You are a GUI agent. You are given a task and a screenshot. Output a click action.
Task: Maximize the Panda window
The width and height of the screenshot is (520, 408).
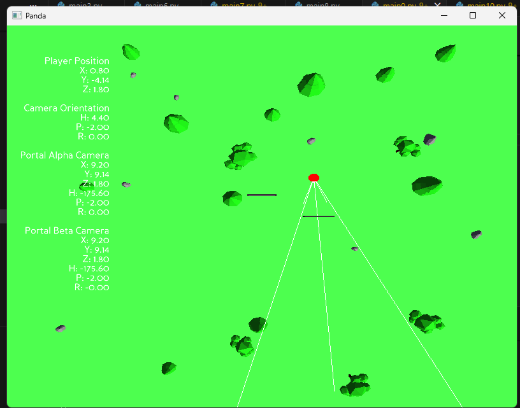(473, 15)
